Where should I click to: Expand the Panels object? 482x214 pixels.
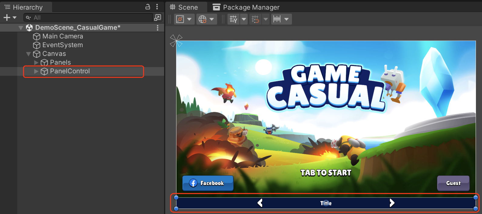[36, 63]
